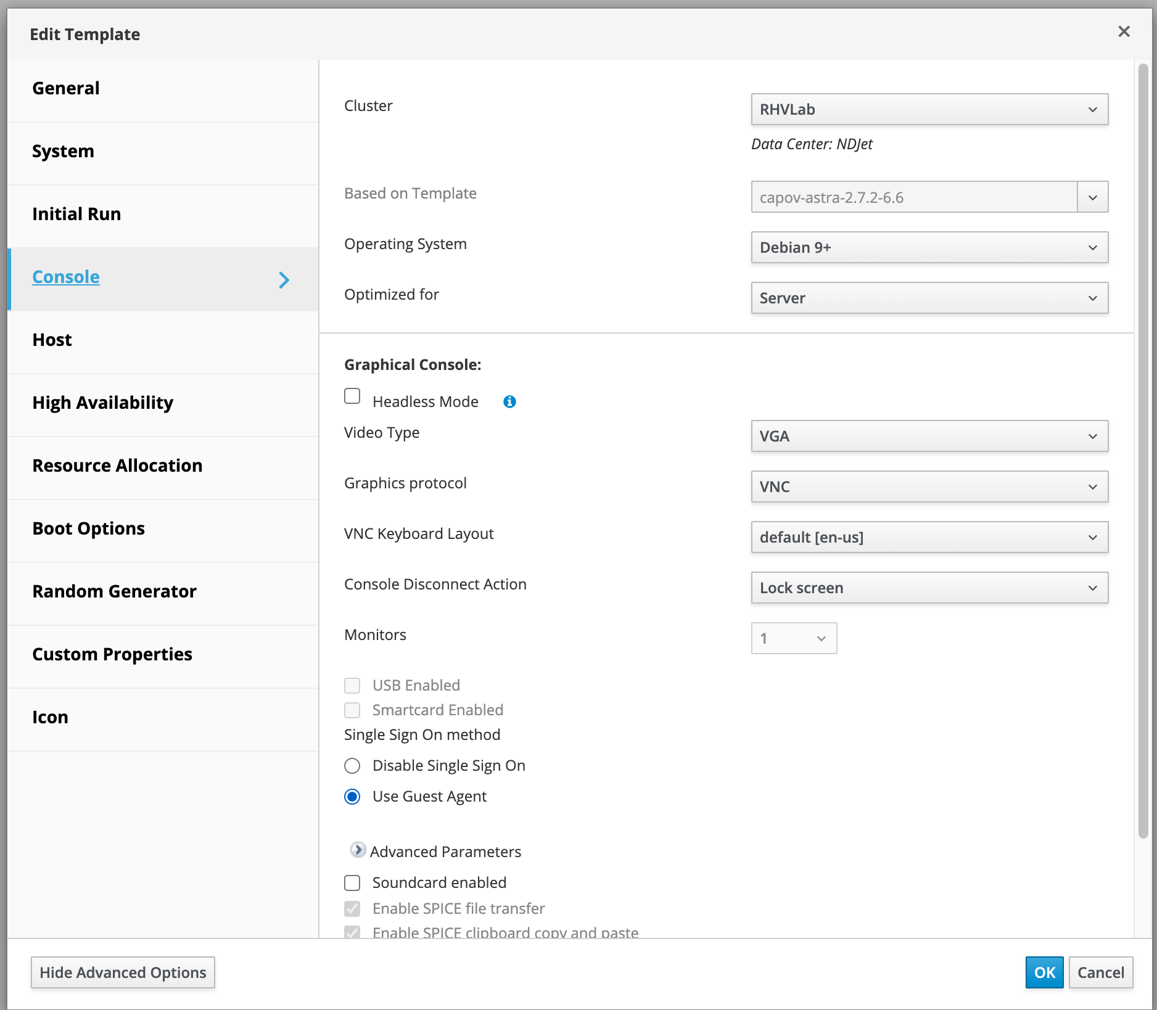Go to the High Availability tab

102,403
